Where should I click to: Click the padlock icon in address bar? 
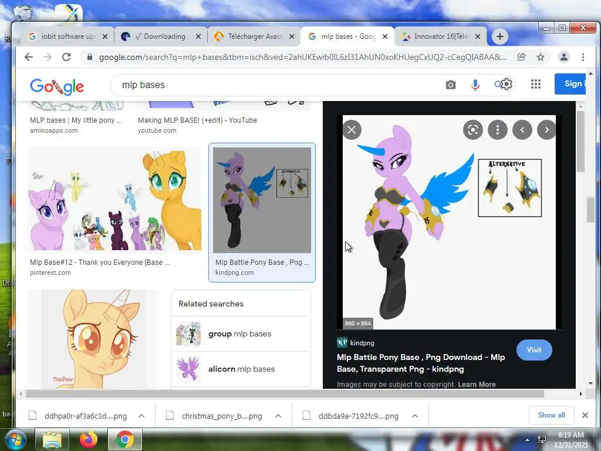90,57
